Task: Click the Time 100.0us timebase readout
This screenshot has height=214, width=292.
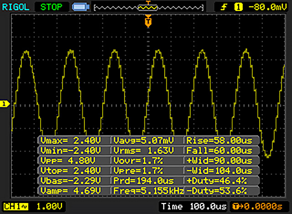Action: click(193, 206)
